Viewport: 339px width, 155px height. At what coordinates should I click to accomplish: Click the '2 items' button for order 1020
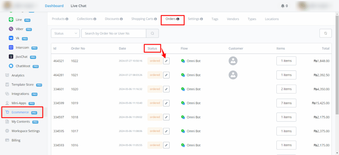point(286,89)
